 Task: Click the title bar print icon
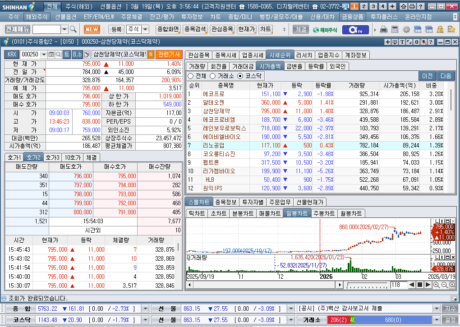(412, 6)
